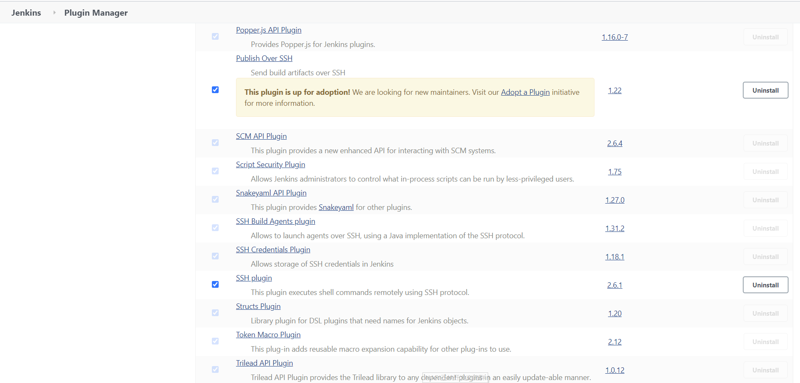The image size is (800, 383).
Task: Toggle the SSH Build Agents plugin checkbox
Action: pyautogui.click(x=215, y=228)
